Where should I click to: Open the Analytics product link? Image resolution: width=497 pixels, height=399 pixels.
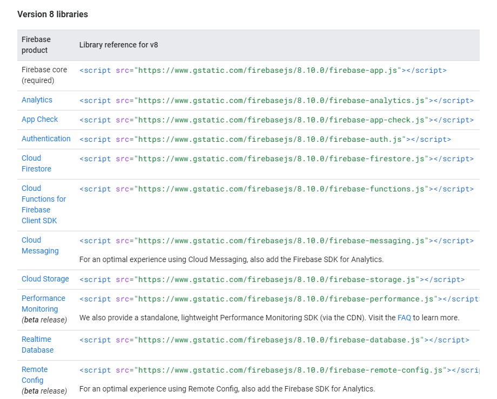37,100
